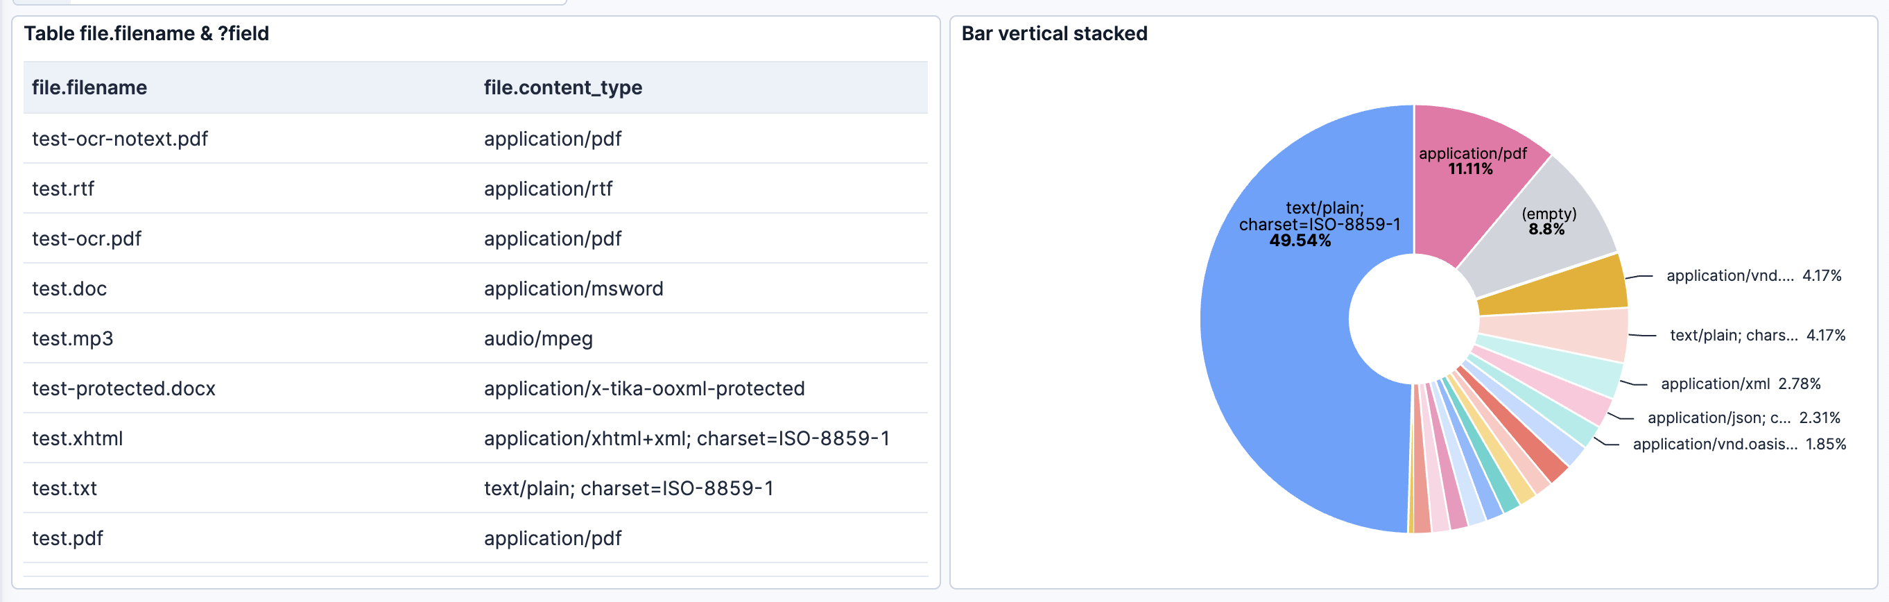Select the test.xhtml filename cell
Image resolution: width=1889 pixels, height=602 pixels.
[x=78, y=438]
